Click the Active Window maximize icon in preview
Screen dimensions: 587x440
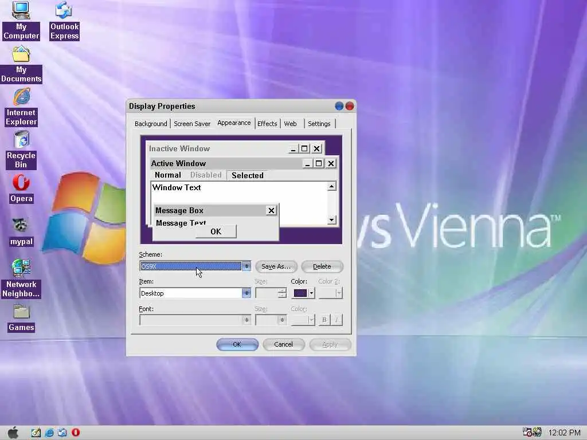point(319,163)
